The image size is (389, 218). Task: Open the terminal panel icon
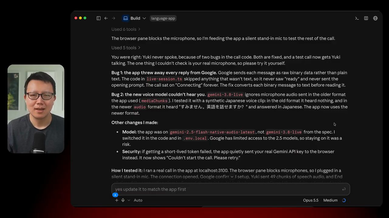tap(357, 18)
